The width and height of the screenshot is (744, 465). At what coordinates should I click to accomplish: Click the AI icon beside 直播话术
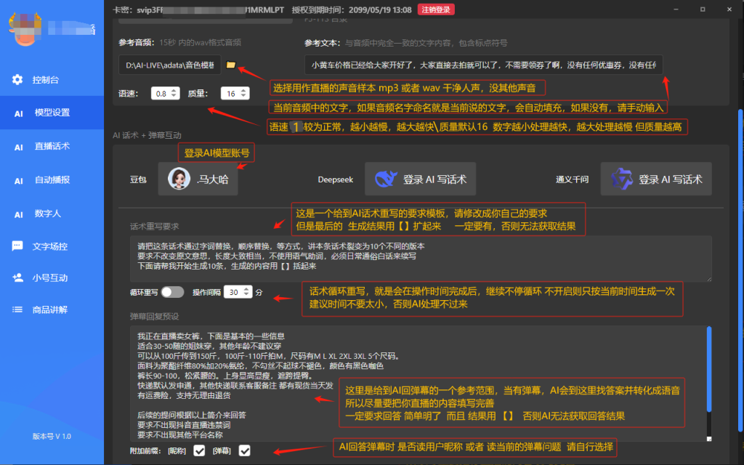[x=18, y=147]
